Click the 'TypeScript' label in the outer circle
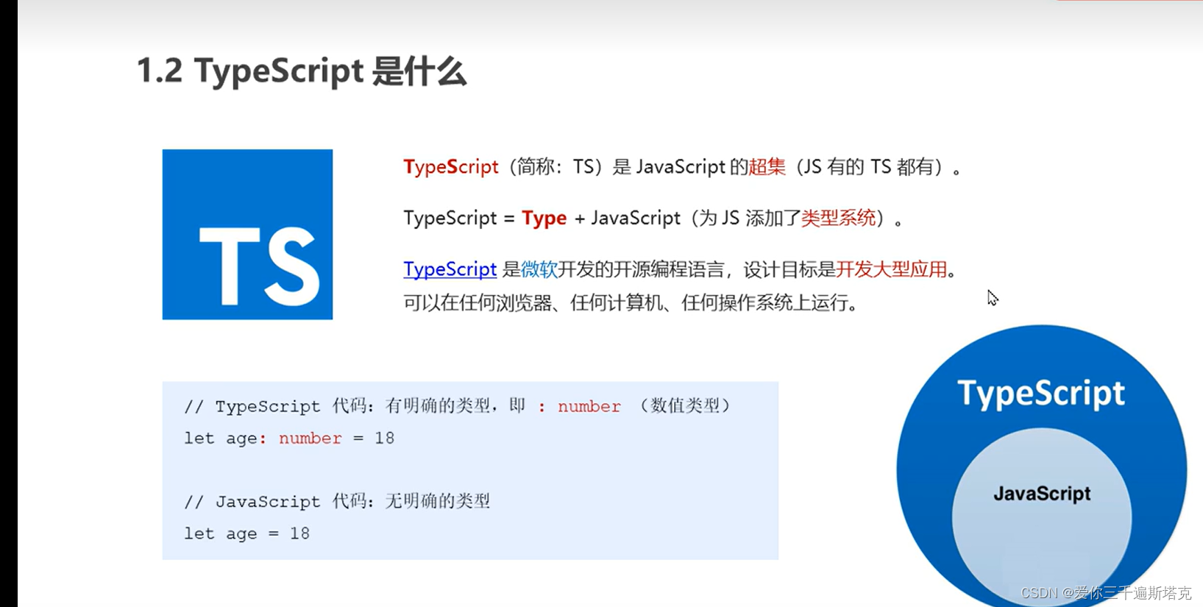 coord(1041,394)
